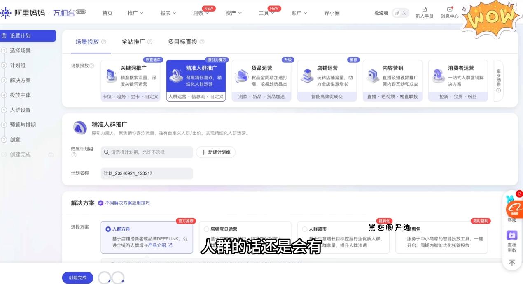Expand the 推广 dropdown menu
Screen dimensions: 523x284
click(135, 13)
